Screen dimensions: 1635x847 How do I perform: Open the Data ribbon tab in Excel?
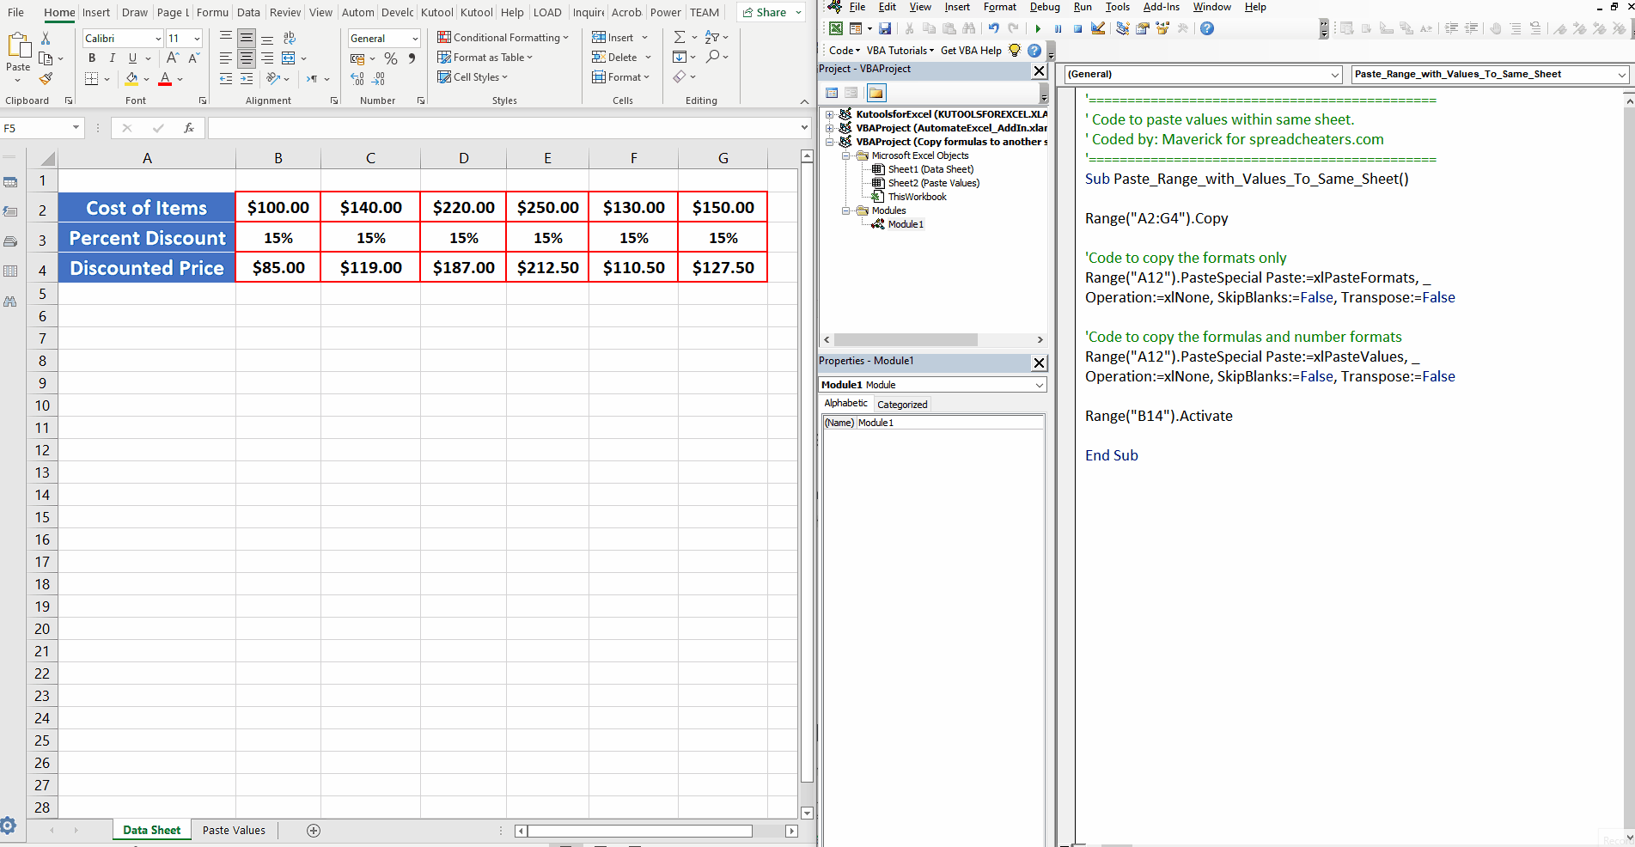tap(248, 12)
